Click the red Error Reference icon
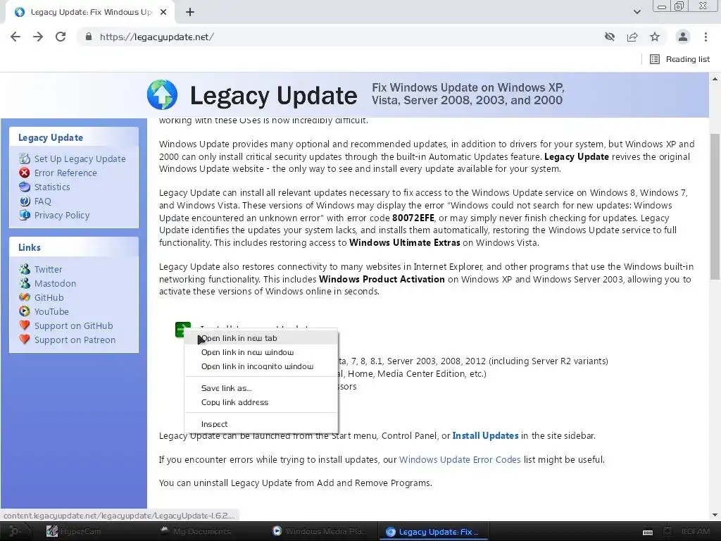Viewport: 721px width, 541px height. tap(25, 173)
